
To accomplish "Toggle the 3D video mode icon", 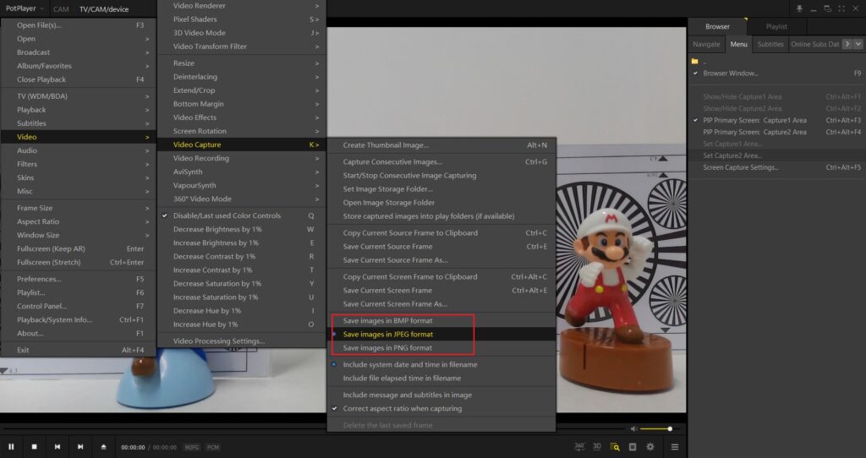I will [597, 446].
